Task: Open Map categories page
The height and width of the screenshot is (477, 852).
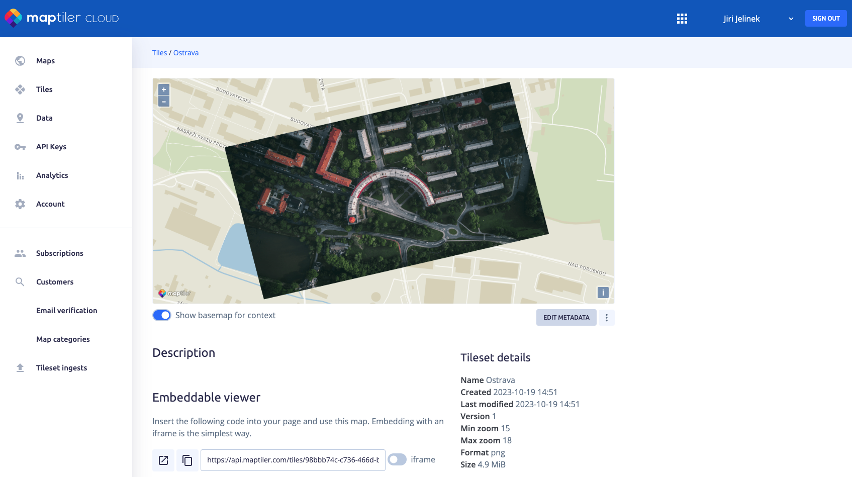Action: (63, 339)
